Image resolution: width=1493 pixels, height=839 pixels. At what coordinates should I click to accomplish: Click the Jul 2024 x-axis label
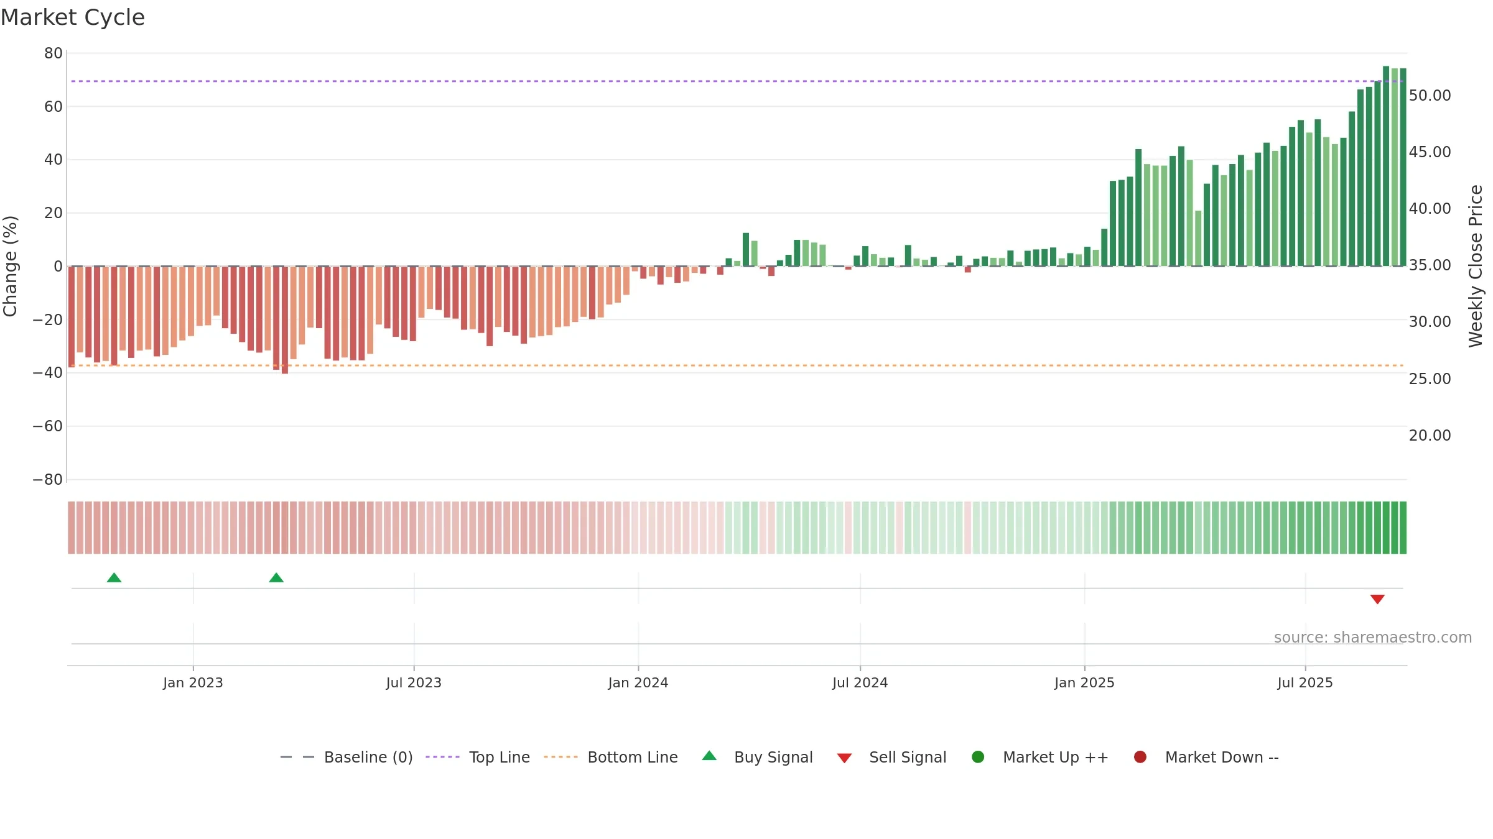[860, 682]
